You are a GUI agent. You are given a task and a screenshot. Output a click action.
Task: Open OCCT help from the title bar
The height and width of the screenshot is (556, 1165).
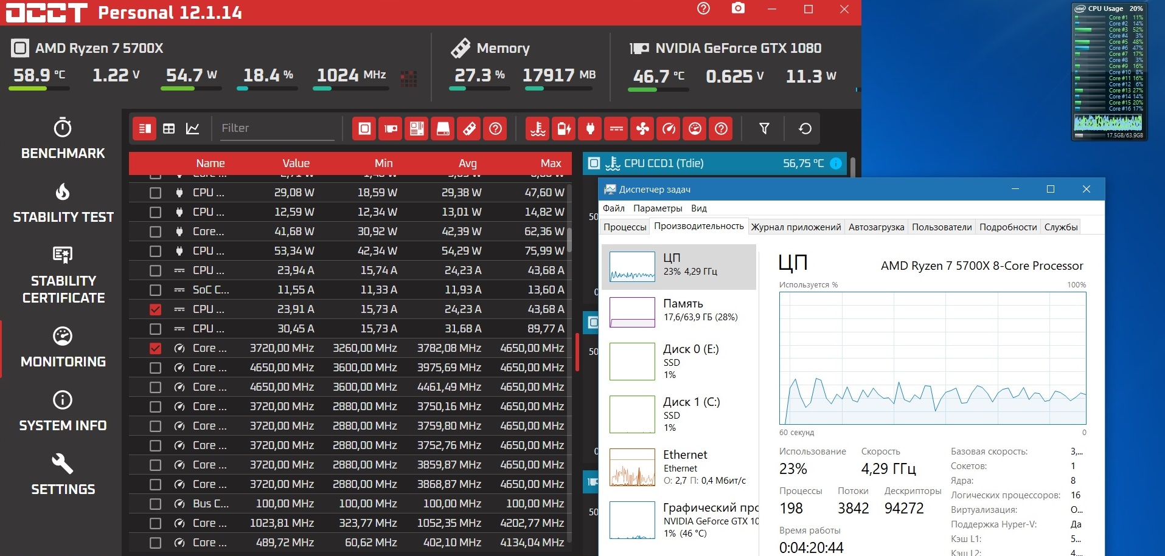click(x=703, y=9)
